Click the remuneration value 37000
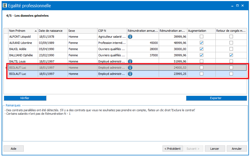The image size is (250, 157). pyautogui.click(x=154, y=55)
